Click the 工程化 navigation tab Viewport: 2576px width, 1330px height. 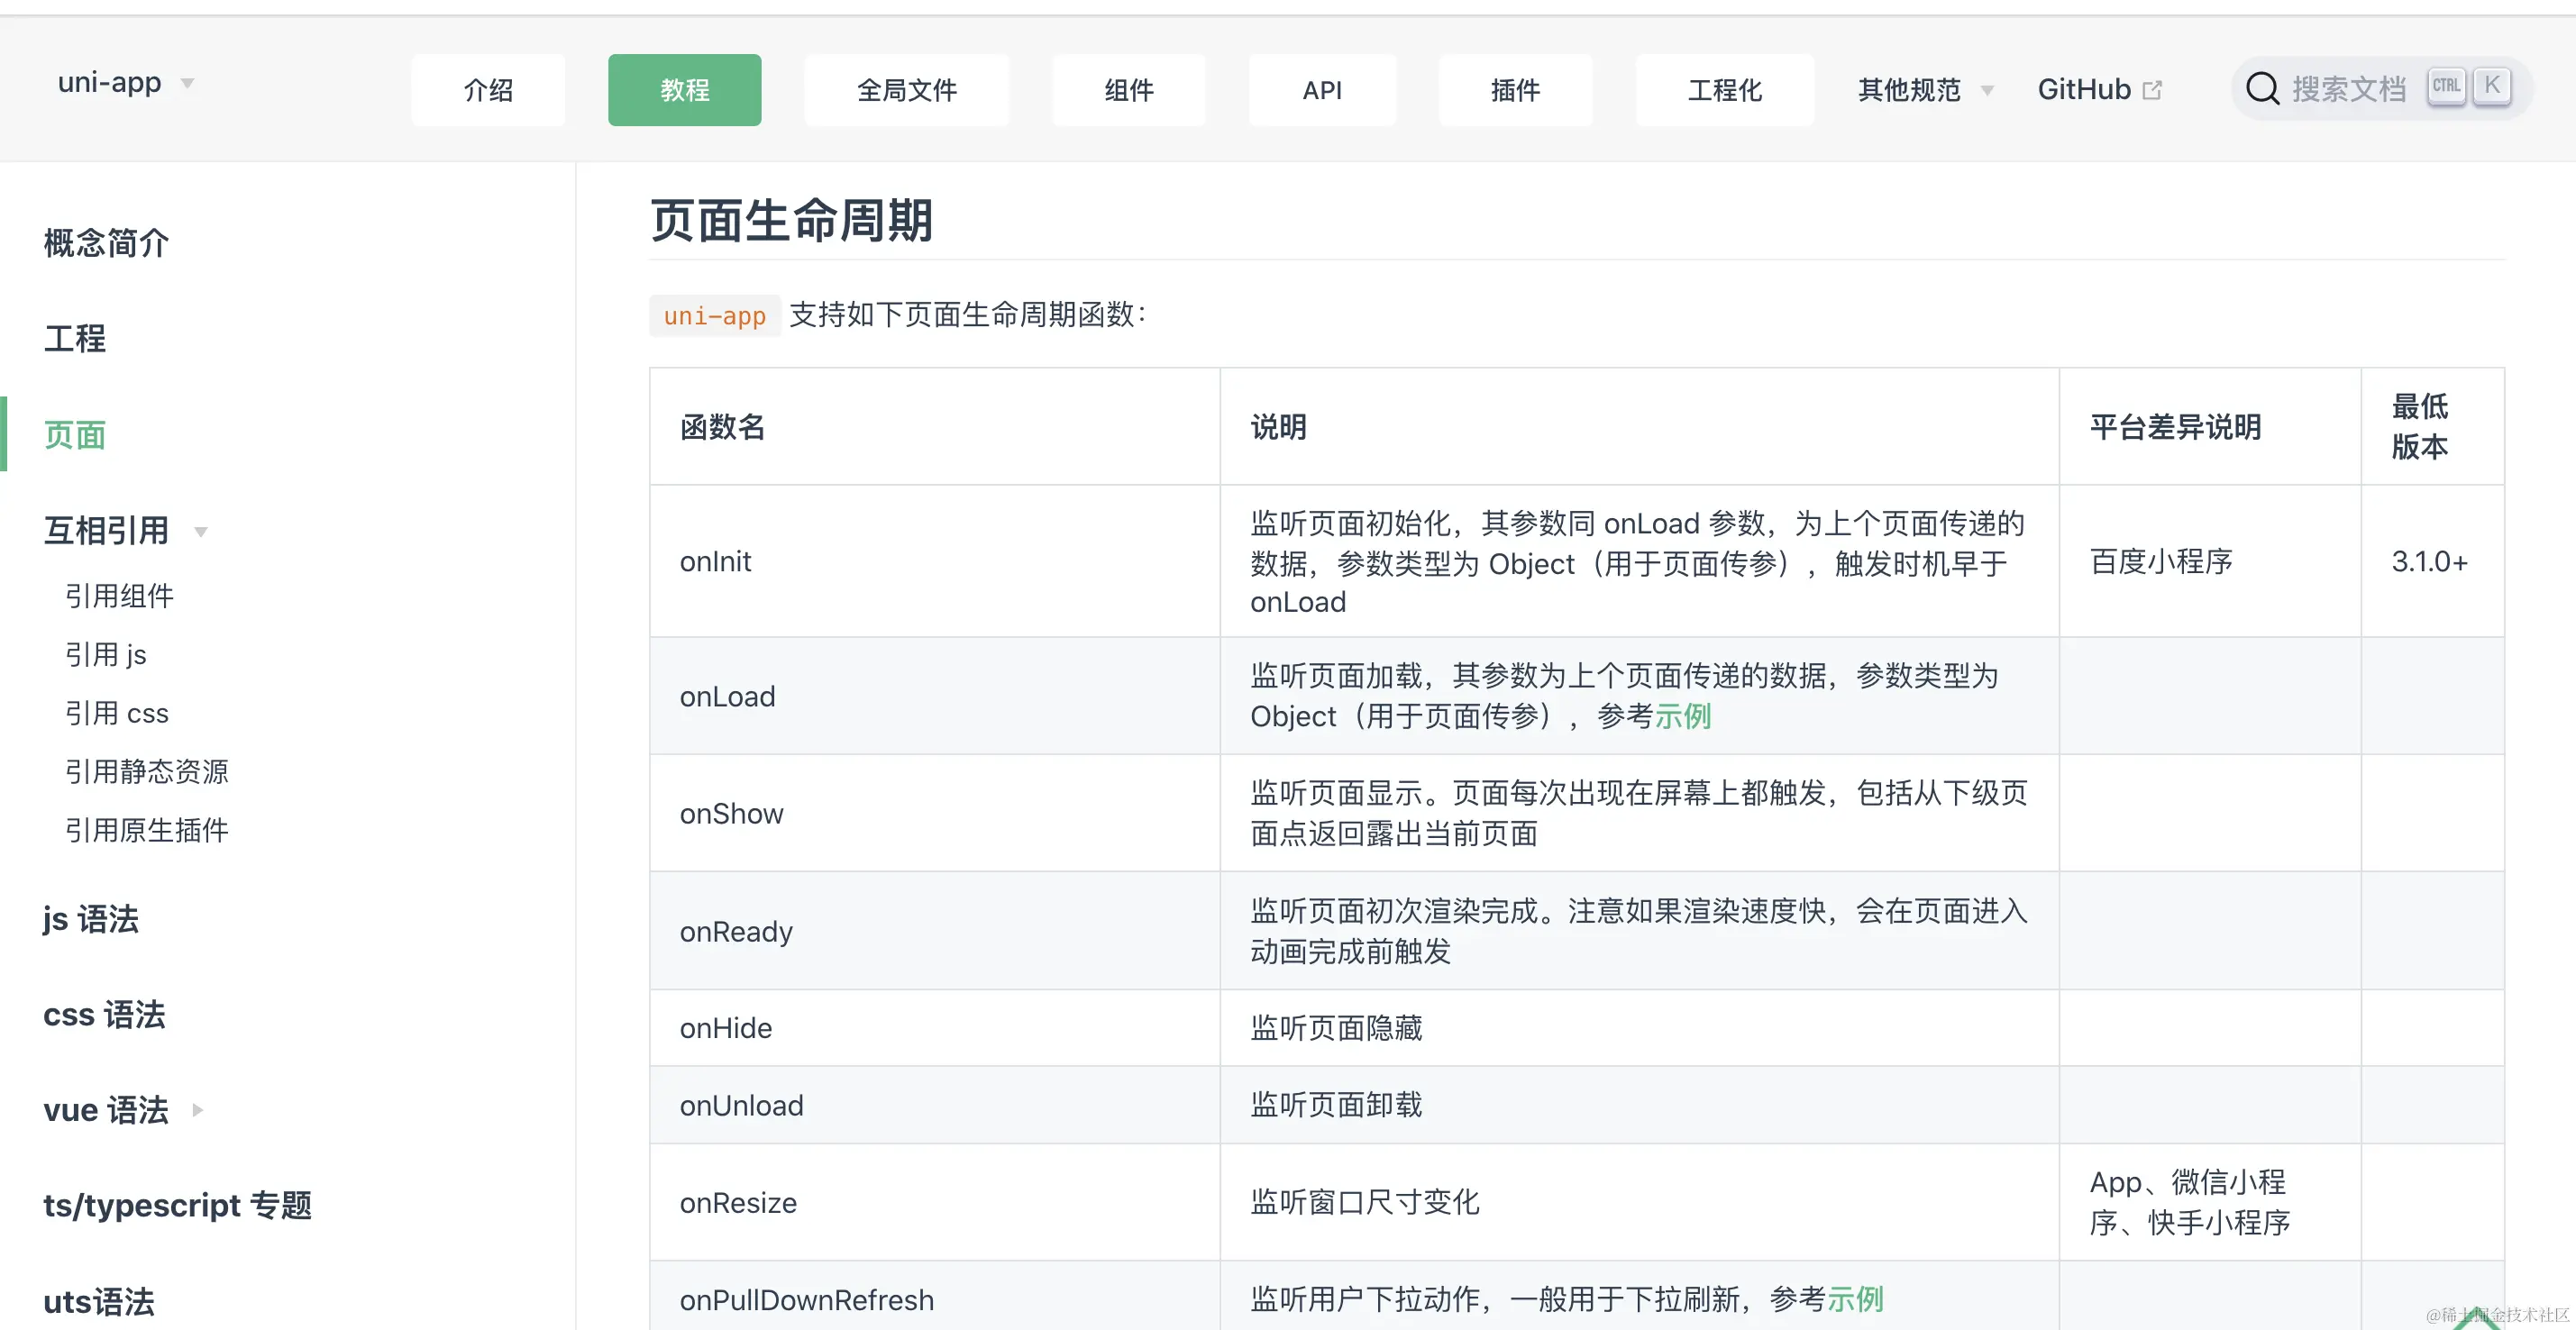1724,90
